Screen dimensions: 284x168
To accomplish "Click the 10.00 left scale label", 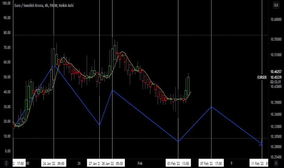I will (7, 136).
